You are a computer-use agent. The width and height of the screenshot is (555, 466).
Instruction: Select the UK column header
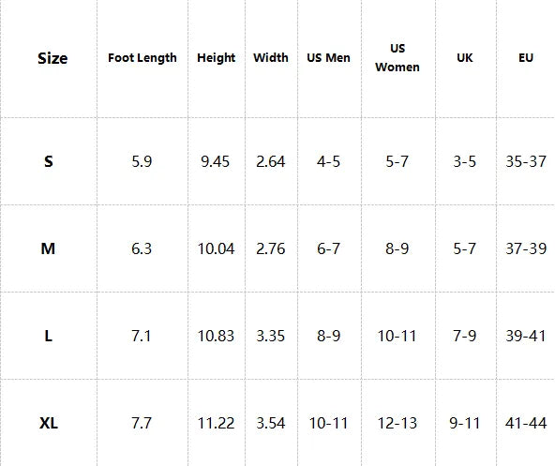click(x=465, y=58)
